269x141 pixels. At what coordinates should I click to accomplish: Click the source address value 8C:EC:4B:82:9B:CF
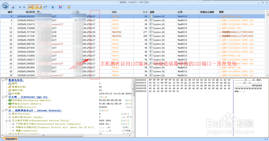click(110, 104)
